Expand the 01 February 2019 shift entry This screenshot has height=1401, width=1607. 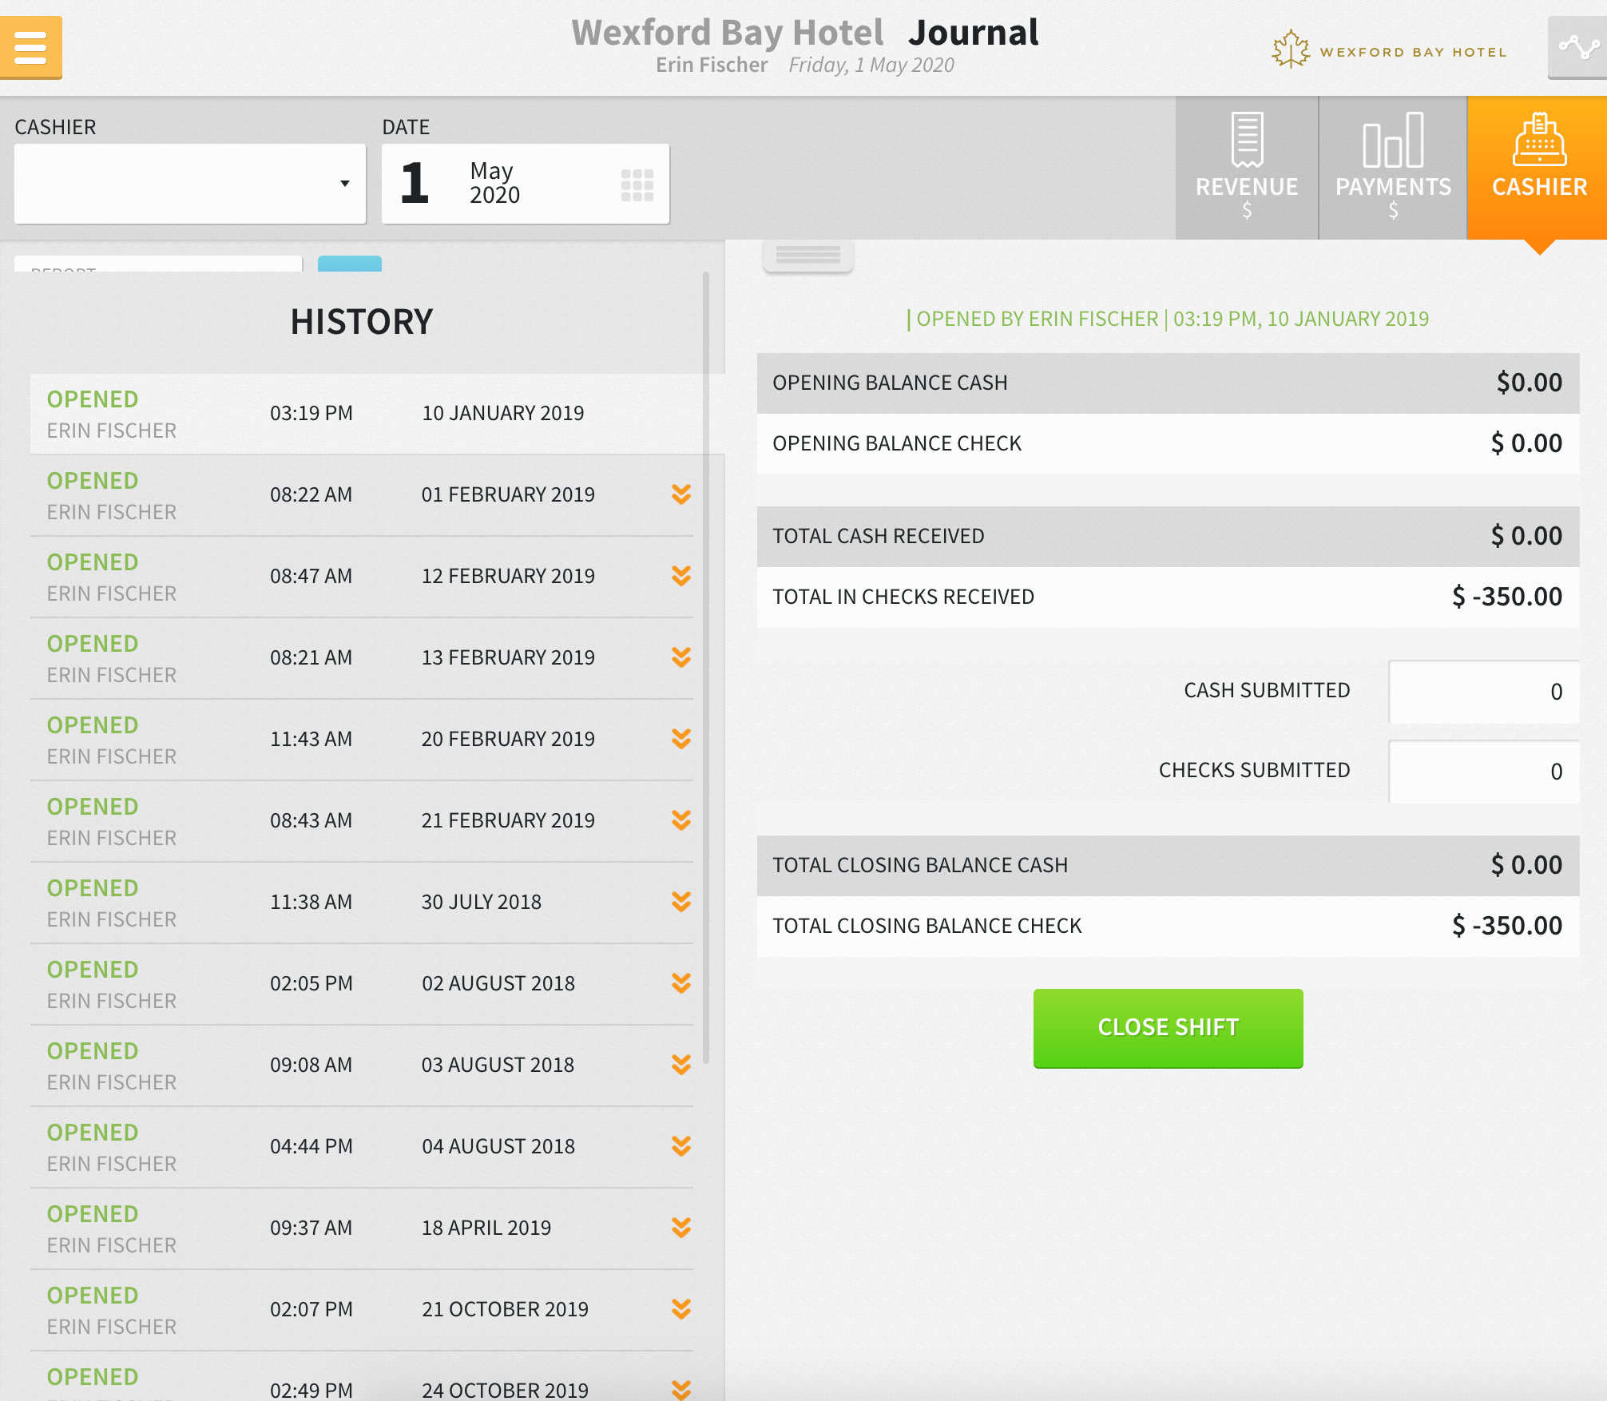[680, 494]
